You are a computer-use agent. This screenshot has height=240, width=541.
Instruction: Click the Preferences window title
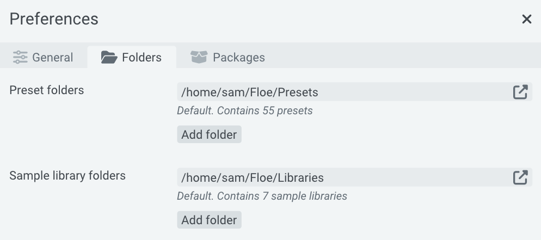click(54, 19)
